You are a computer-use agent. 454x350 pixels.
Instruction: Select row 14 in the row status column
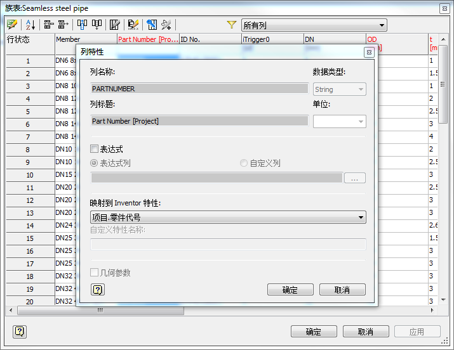click(x=30, y=226)
